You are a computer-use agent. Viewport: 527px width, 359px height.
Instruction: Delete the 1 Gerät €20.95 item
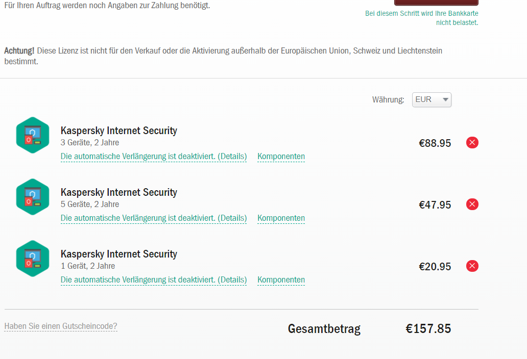click(x=472, y=266)
